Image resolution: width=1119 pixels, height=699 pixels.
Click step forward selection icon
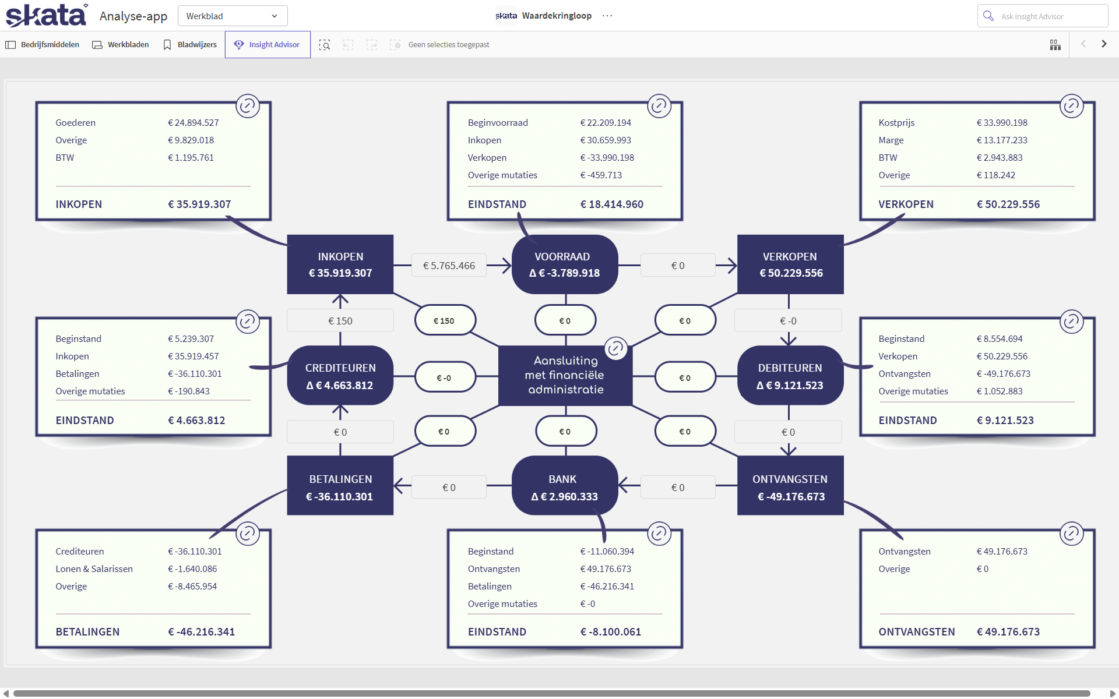371,45
